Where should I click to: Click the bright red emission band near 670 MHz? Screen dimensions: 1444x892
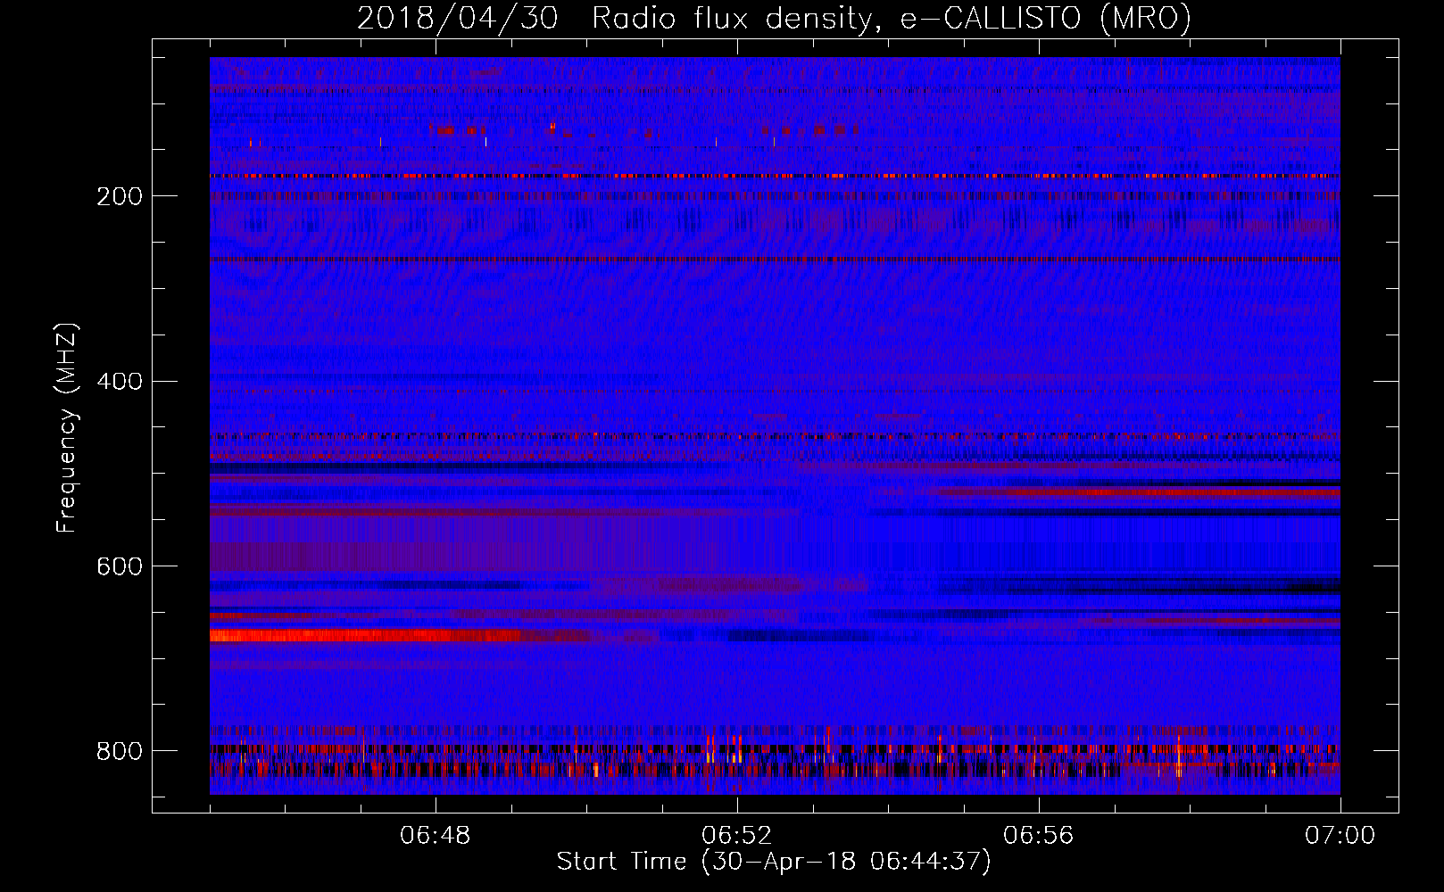(x=366, y=636)
